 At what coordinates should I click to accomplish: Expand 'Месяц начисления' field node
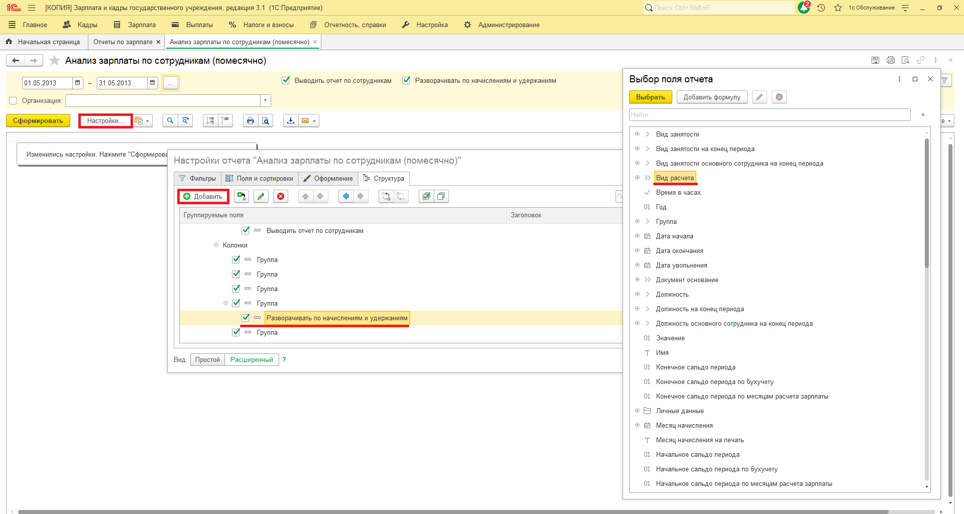coord(637,425)
